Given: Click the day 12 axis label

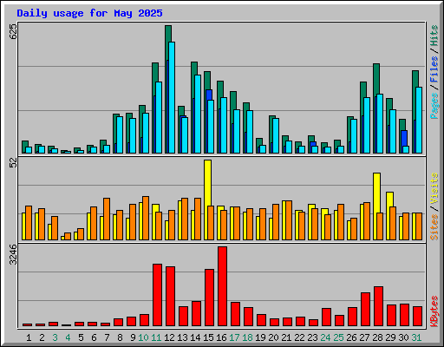Looking at the screenshot, I should [x=169, y=337].
